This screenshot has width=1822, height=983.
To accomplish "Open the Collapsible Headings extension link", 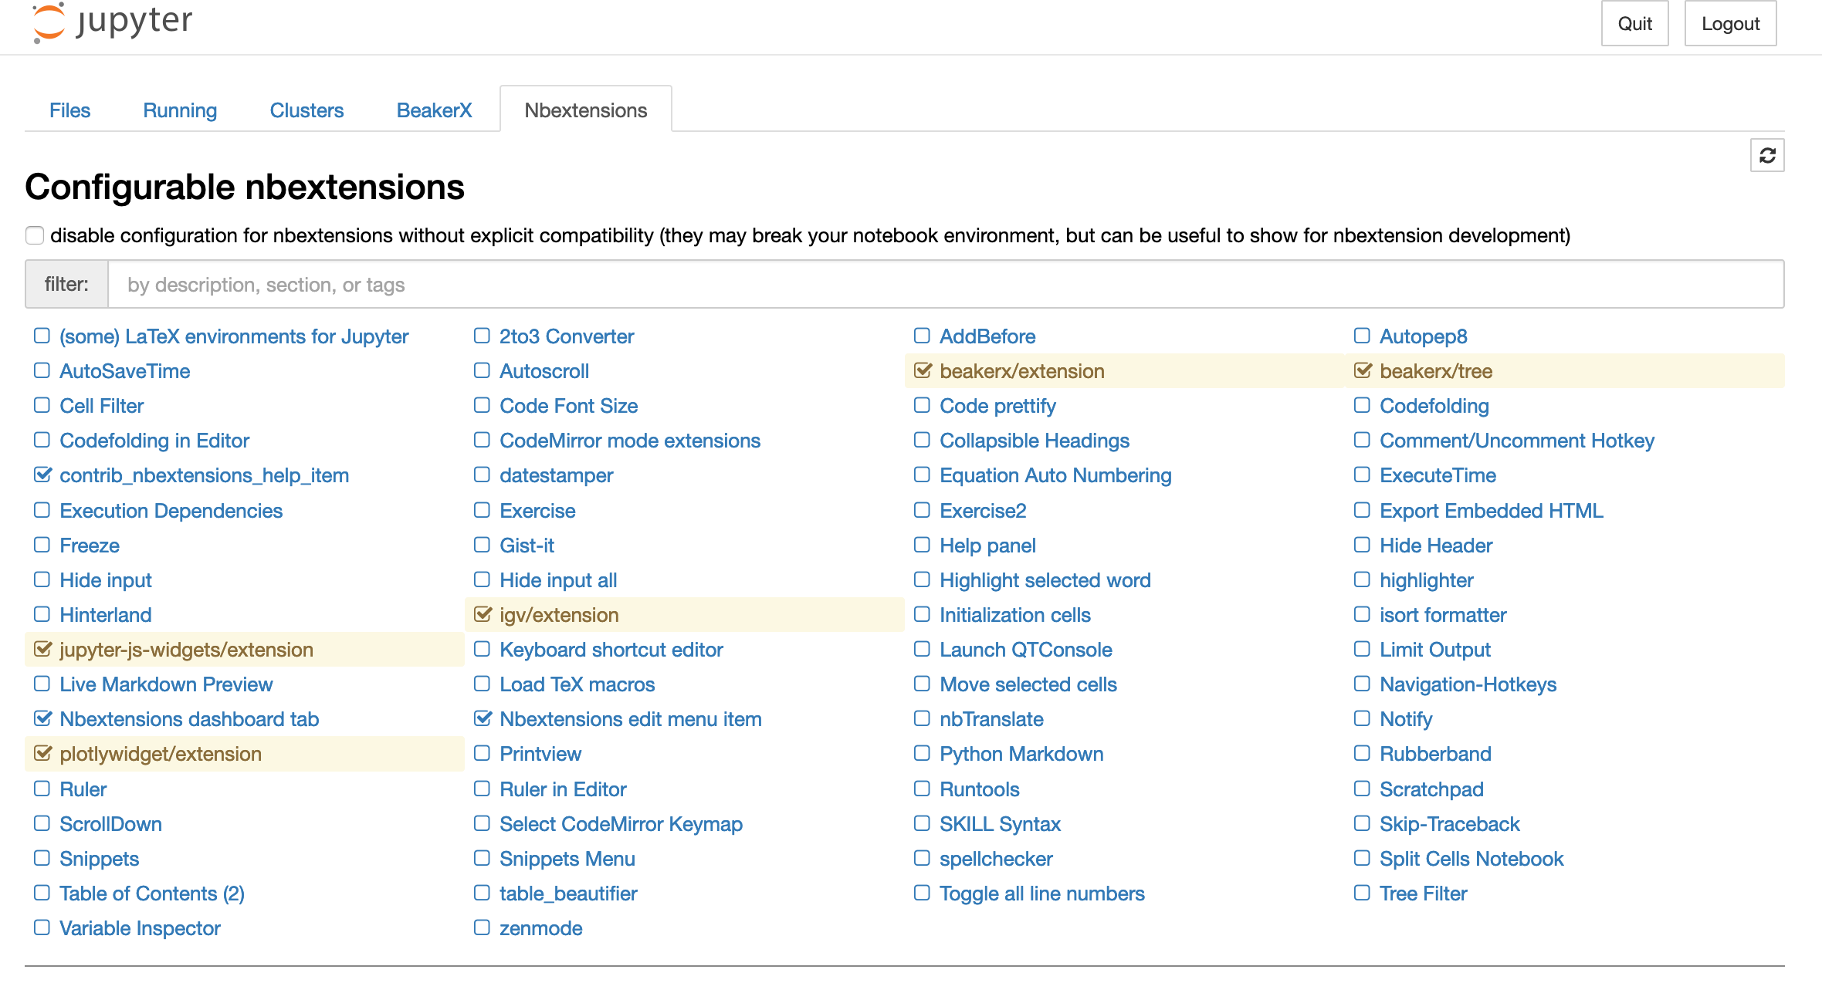I will pos(1034,441).
